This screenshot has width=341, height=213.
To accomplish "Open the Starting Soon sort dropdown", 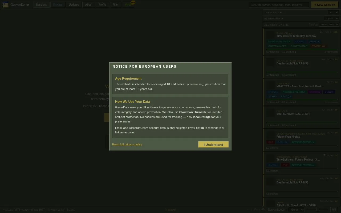I will (x=329, y=24).
